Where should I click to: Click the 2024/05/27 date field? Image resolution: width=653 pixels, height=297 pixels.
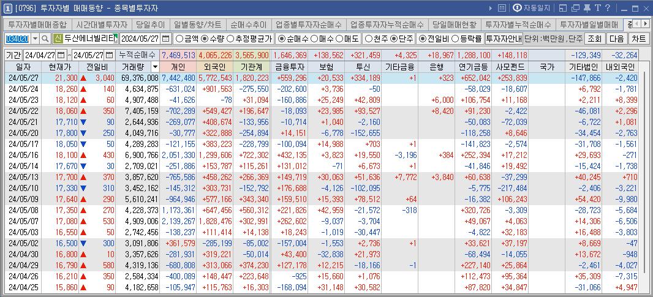[141, 39]
